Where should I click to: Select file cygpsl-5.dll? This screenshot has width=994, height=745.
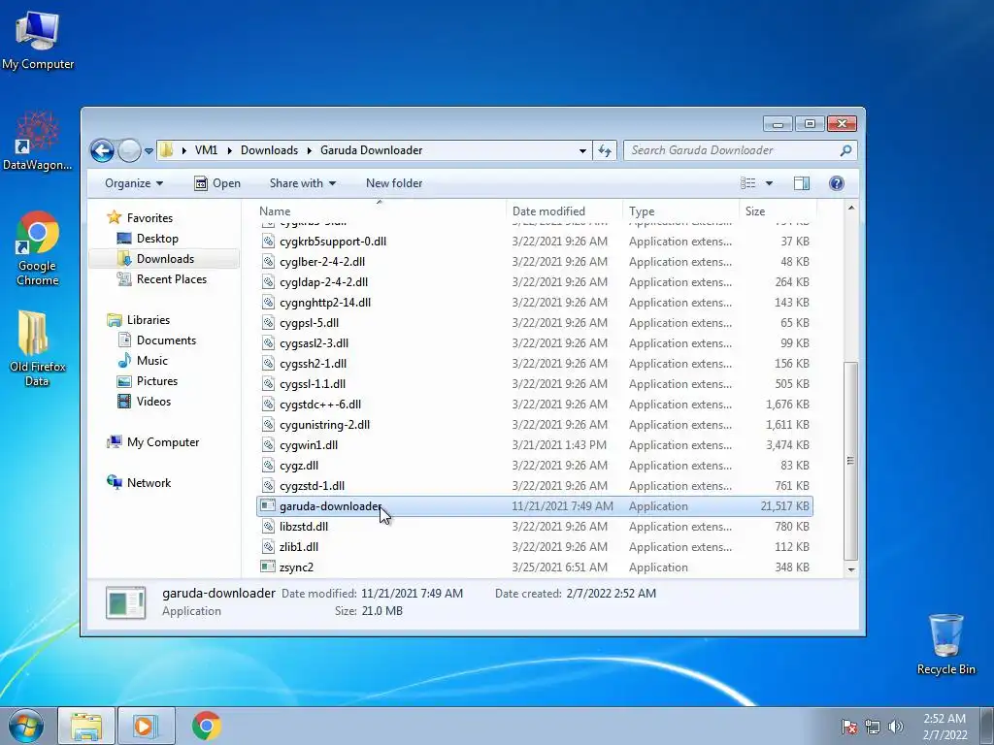tap(309, 322)
